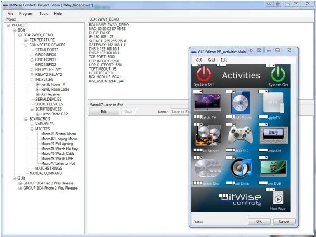Image resolution: width=316 pixels, height=237 pixels.
Task: Select the XBOX360 controller icon
Action: (241, 135)
